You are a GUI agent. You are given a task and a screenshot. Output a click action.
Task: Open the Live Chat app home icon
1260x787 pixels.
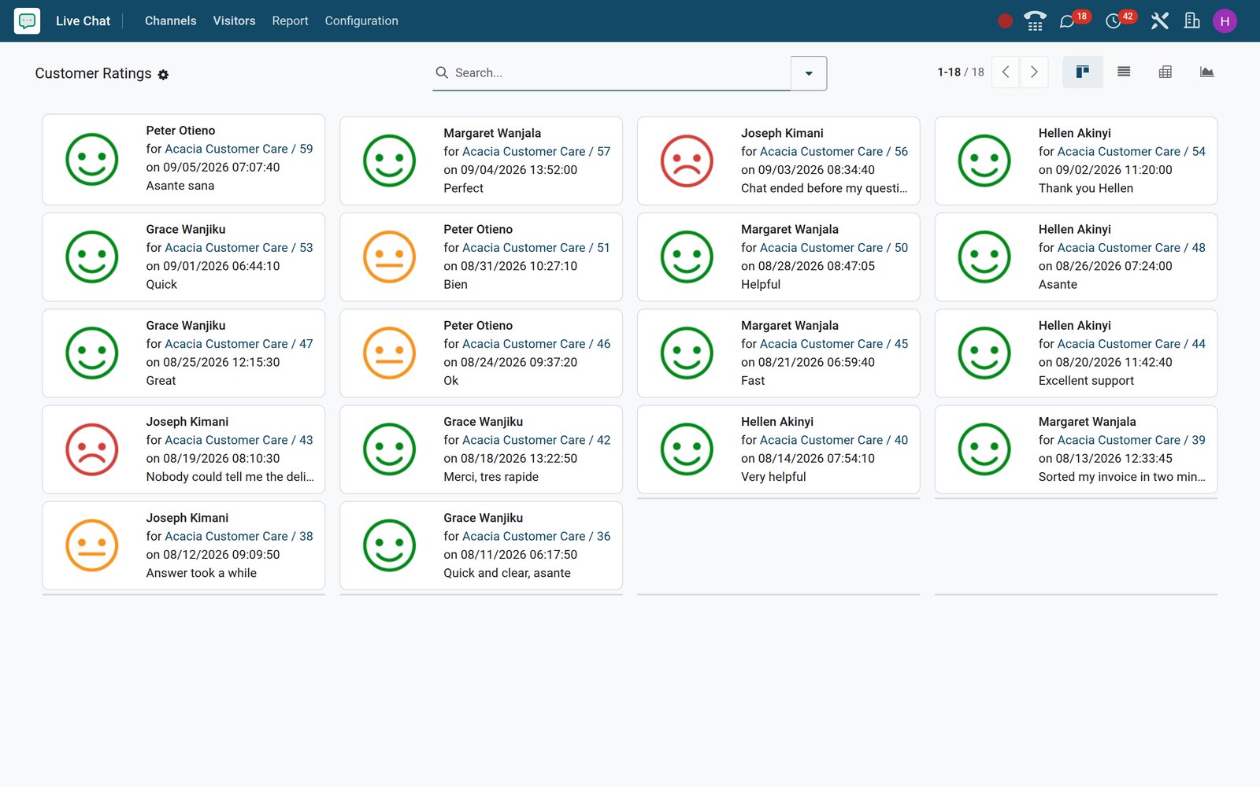pyautogui.click(x=27, y=20)
